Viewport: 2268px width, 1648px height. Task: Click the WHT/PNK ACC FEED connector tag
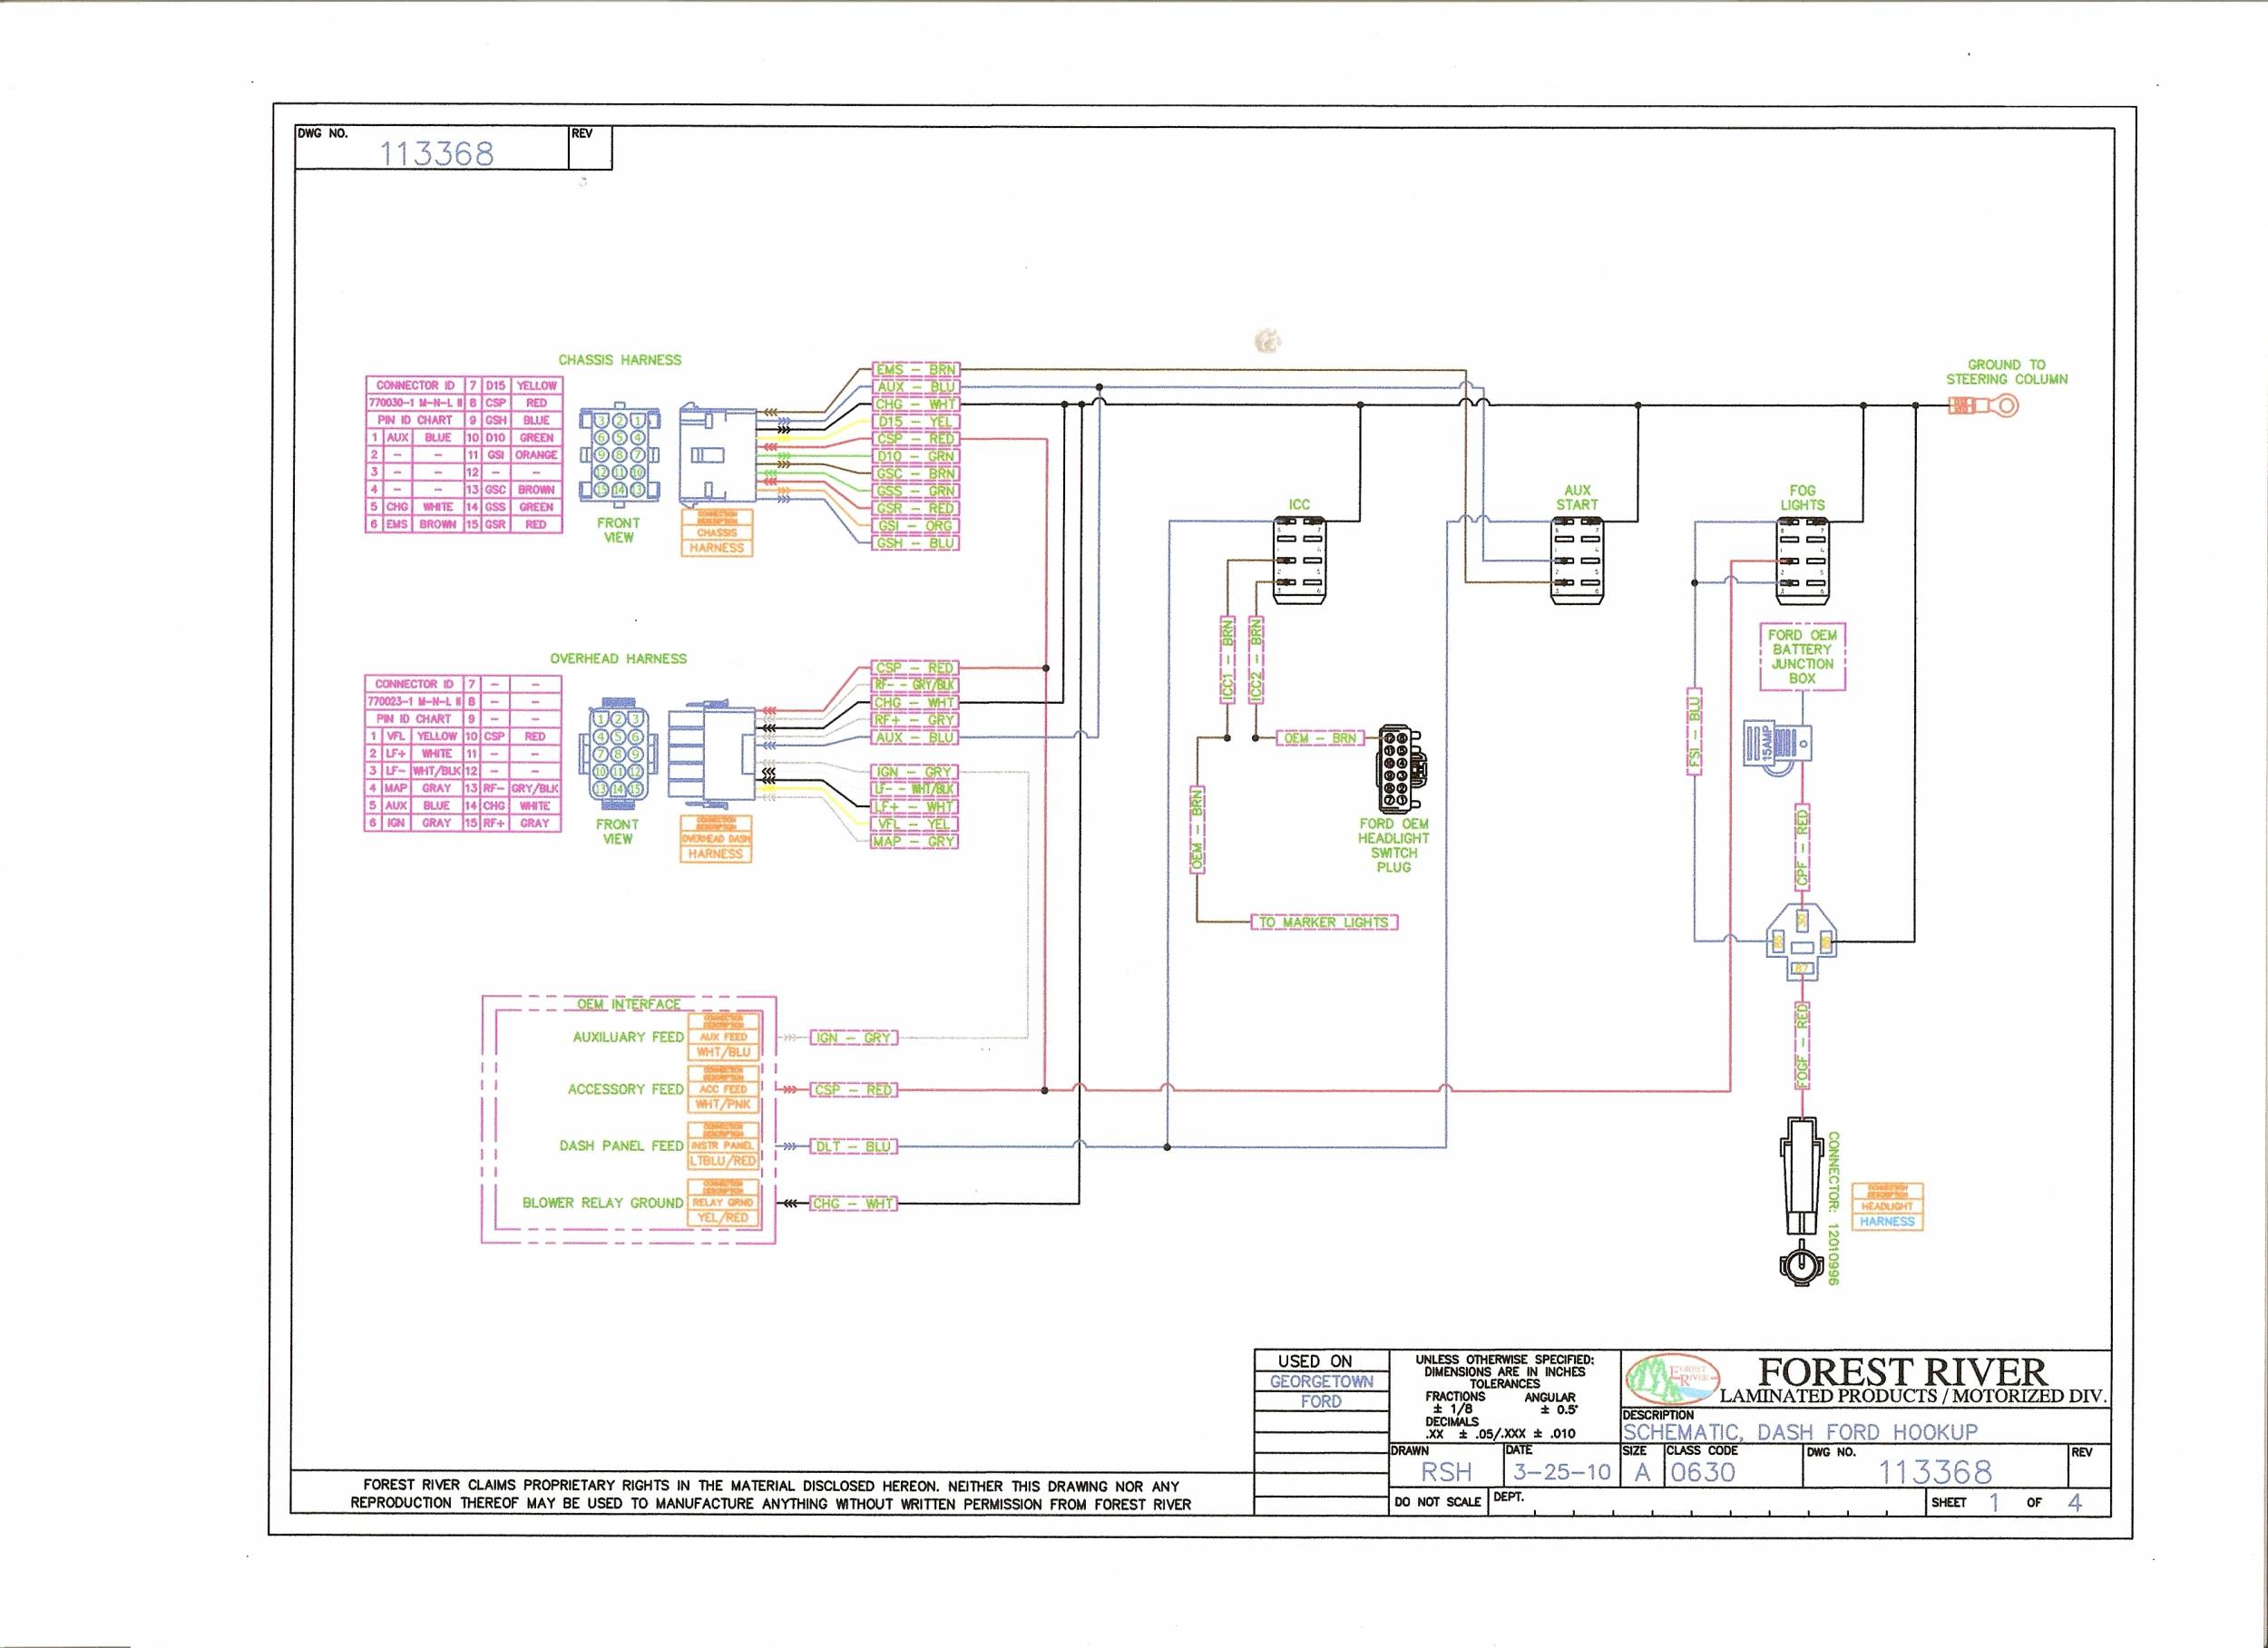point(724,1089)
